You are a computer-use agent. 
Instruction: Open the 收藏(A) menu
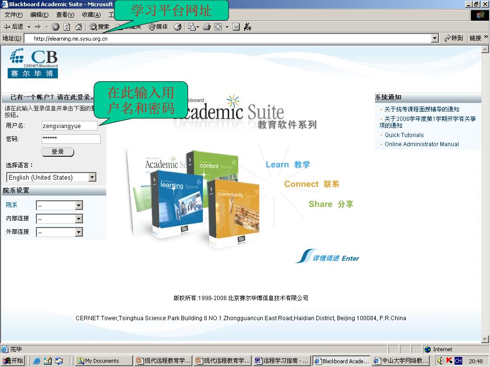pyautogui.click(x=91, y=15)
